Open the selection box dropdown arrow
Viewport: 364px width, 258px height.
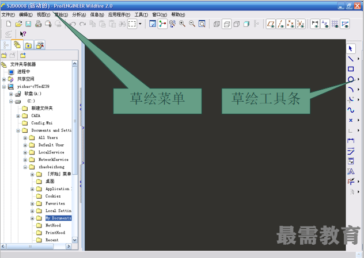click(140, 24)
